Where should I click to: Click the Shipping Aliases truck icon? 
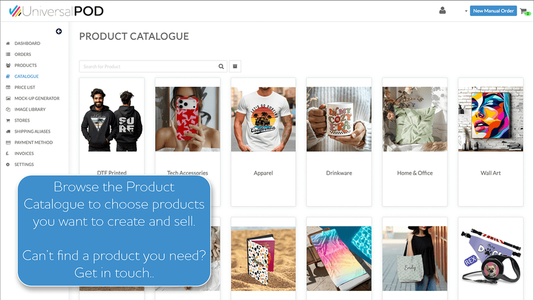pyautogui.click(x=8, y=131)
